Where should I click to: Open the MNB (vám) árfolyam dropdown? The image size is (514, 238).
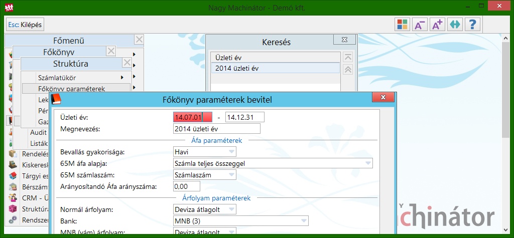tap(232, 232)
